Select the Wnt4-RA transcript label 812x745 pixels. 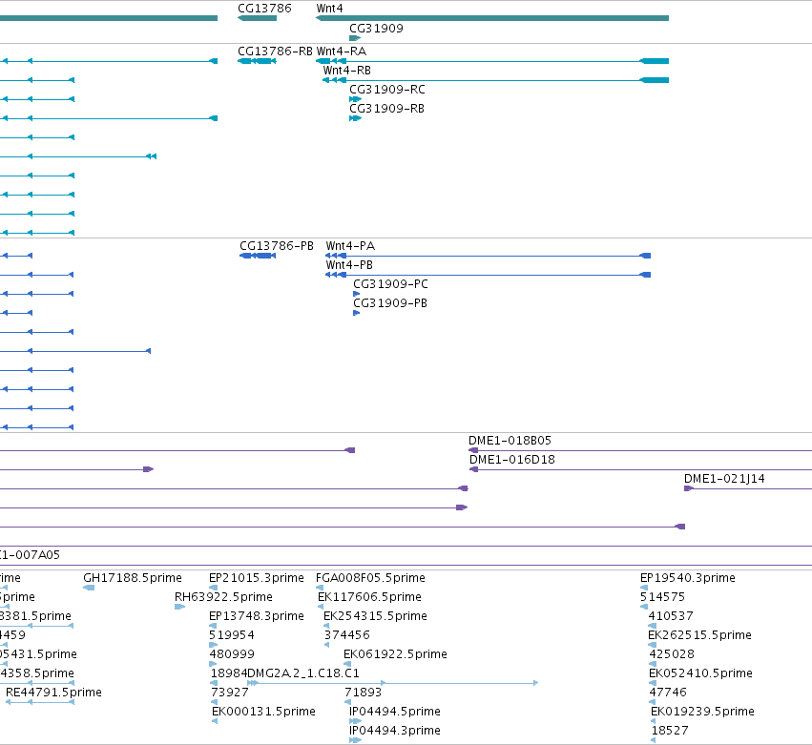pyautogui.click(x=342, y=52)
